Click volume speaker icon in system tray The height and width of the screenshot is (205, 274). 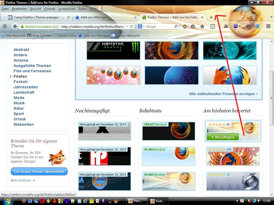coord(259,201)
